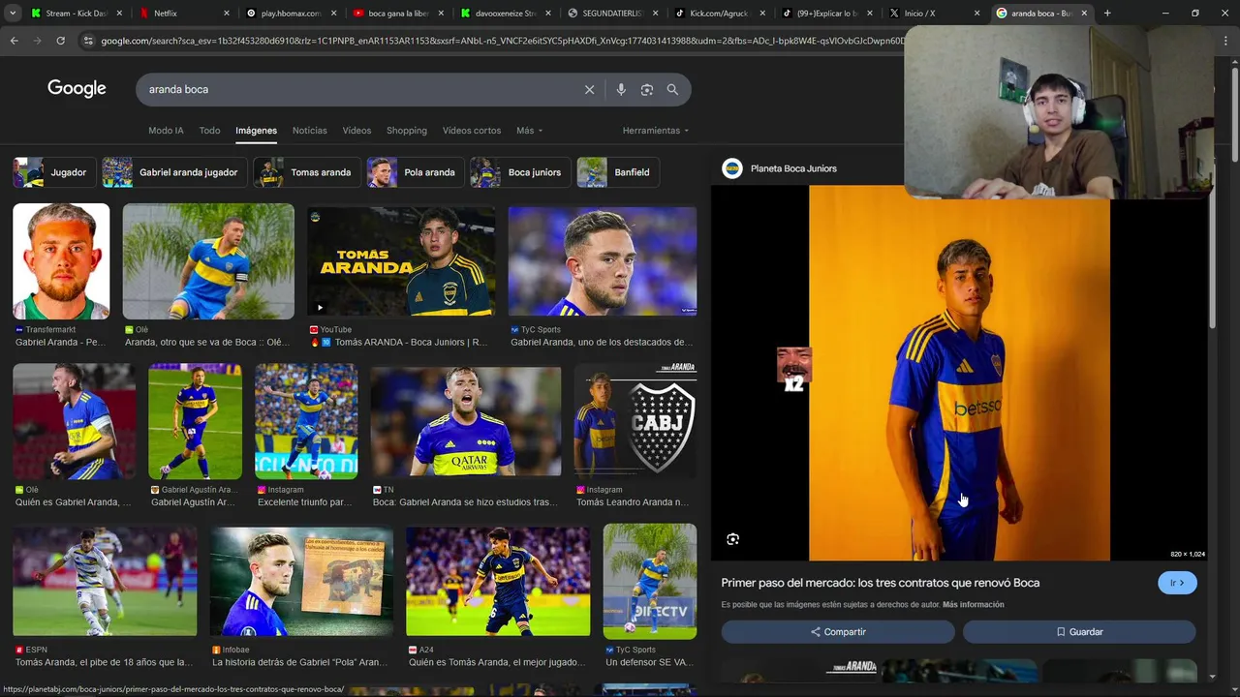Select the Tomas aranda filter chip

coord(307,172)
